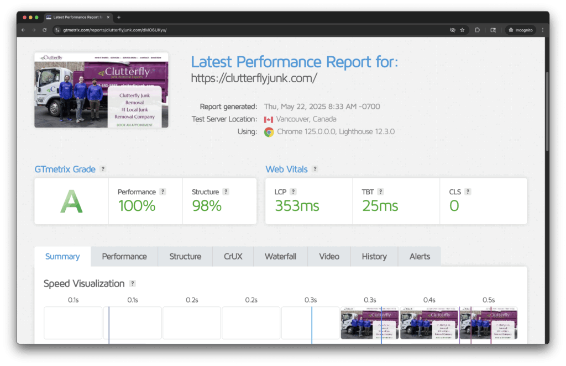Image resolution: width=566 pixels, height=366 pixels.
Task: Click the first 0.3s blank filmstrip frame
Action: tap(311, 323)
